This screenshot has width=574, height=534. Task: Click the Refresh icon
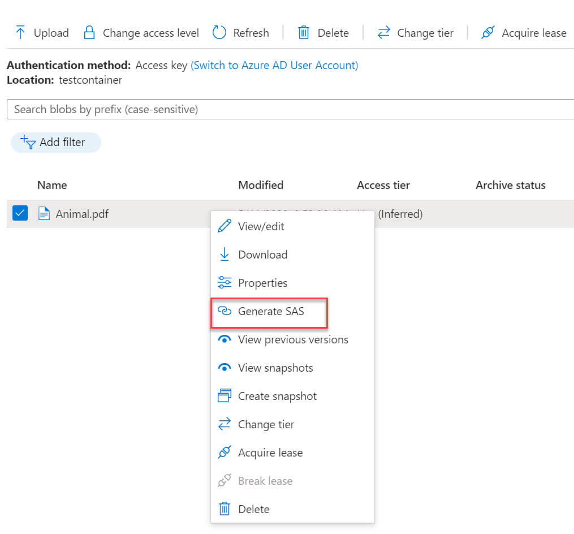pyautogui.click(x=219, y=32)
